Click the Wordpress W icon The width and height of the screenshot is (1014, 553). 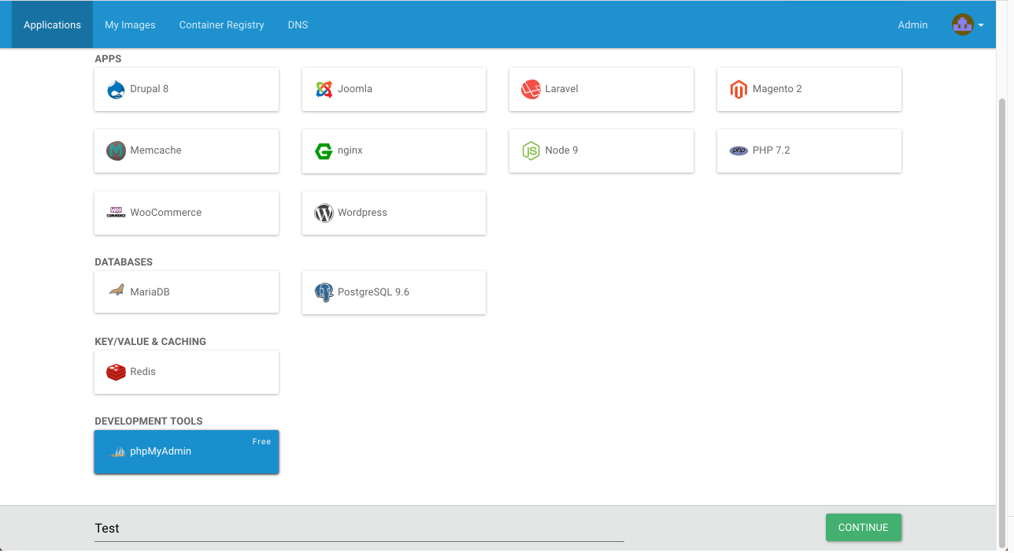pos(324,213)
